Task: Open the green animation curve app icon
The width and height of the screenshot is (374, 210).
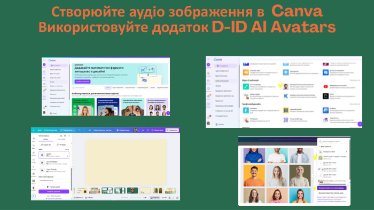Action: [246, 86]
